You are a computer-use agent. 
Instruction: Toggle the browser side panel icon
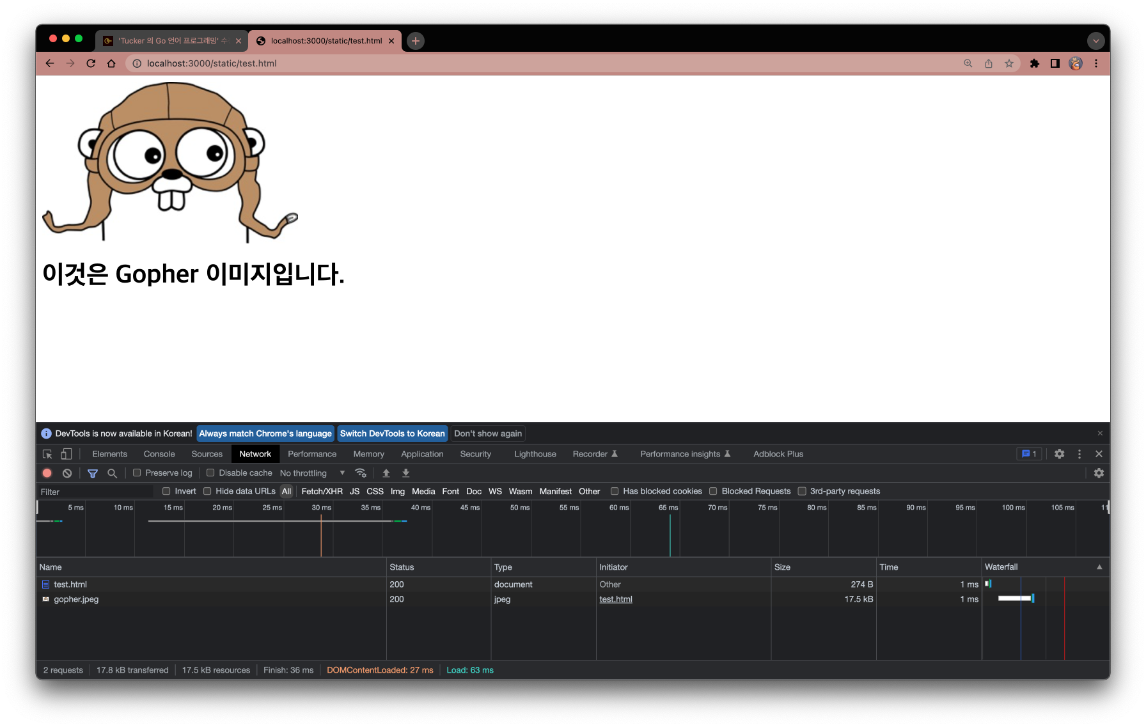click(x=1055, y=63)
